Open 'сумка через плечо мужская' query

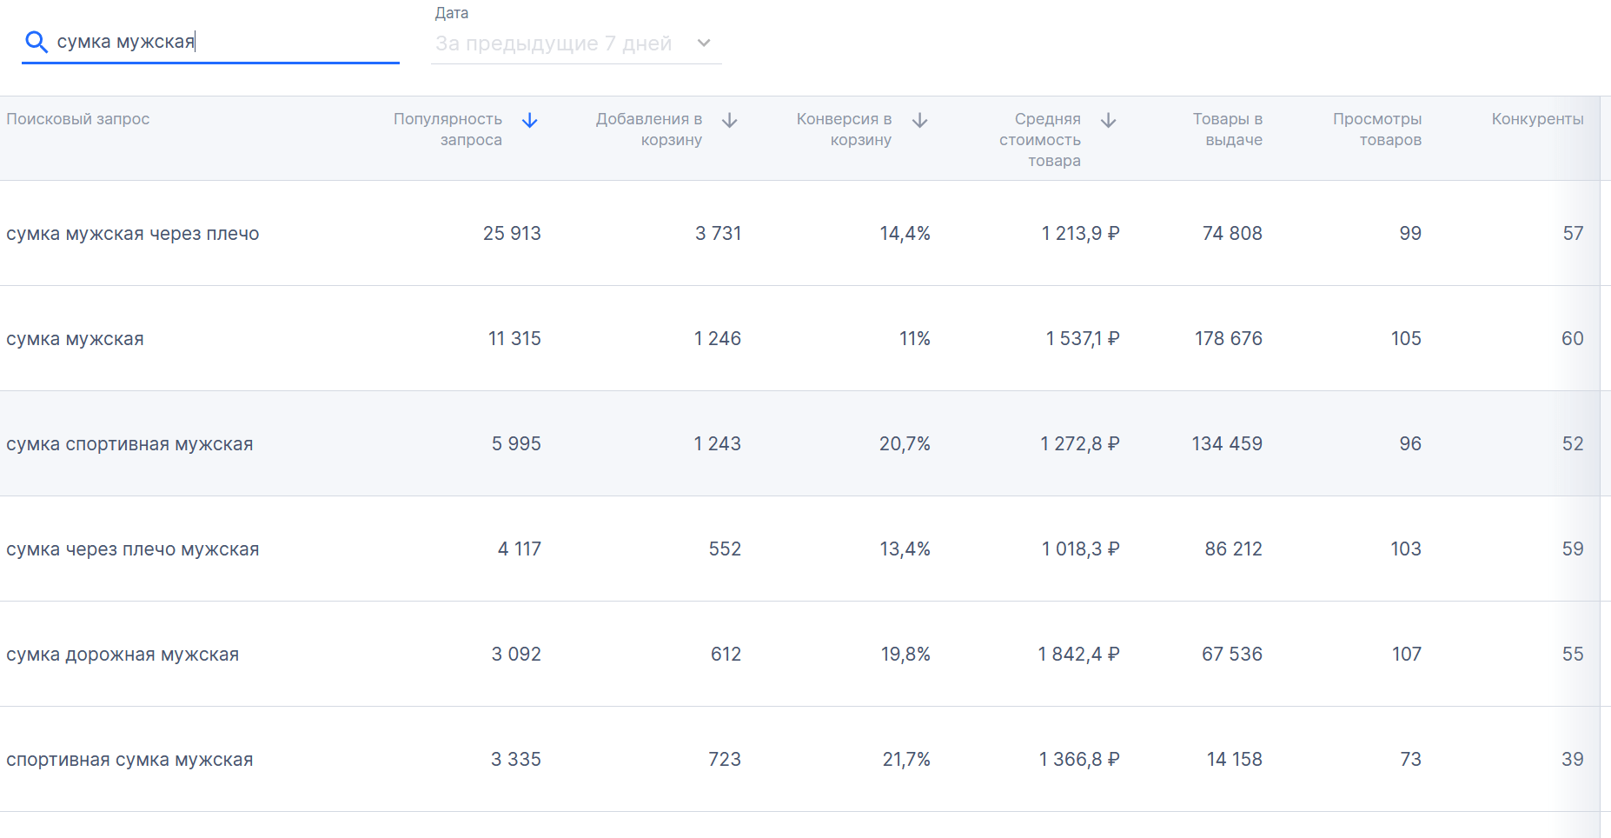[133, 549]
